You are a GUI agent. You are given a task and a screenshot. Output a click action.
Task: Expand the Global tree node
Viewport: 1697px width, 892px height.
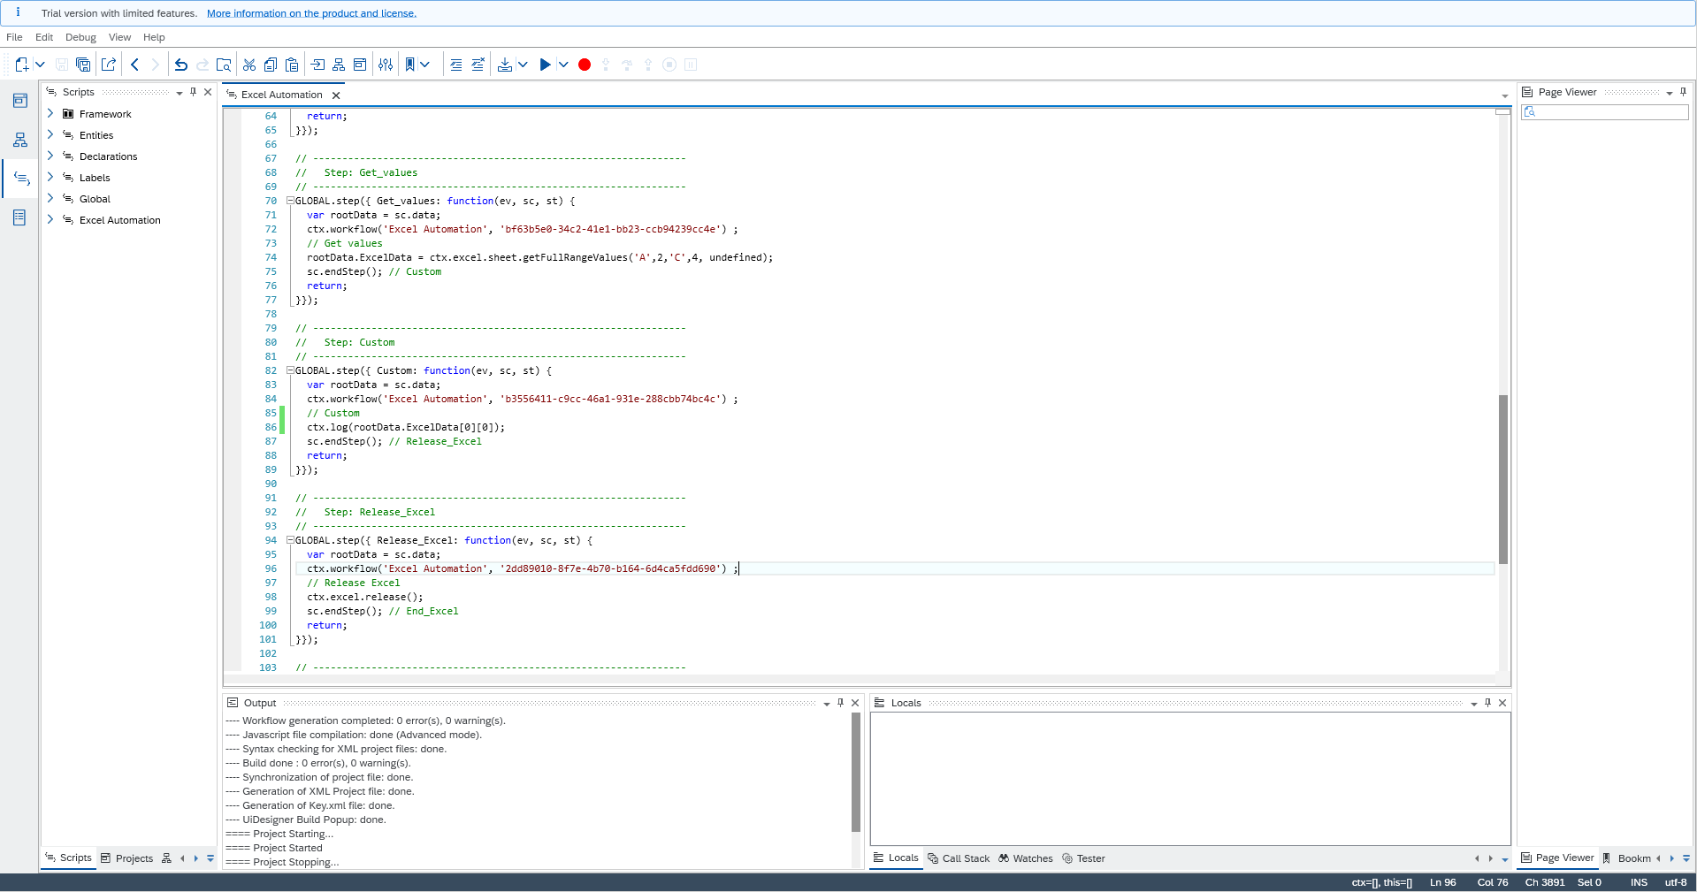50,198
